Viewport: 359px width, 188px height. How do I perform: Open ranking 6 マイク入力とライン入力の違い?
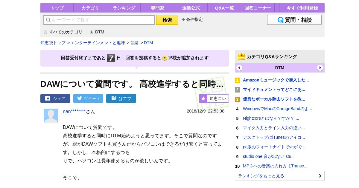click(274, 128)
